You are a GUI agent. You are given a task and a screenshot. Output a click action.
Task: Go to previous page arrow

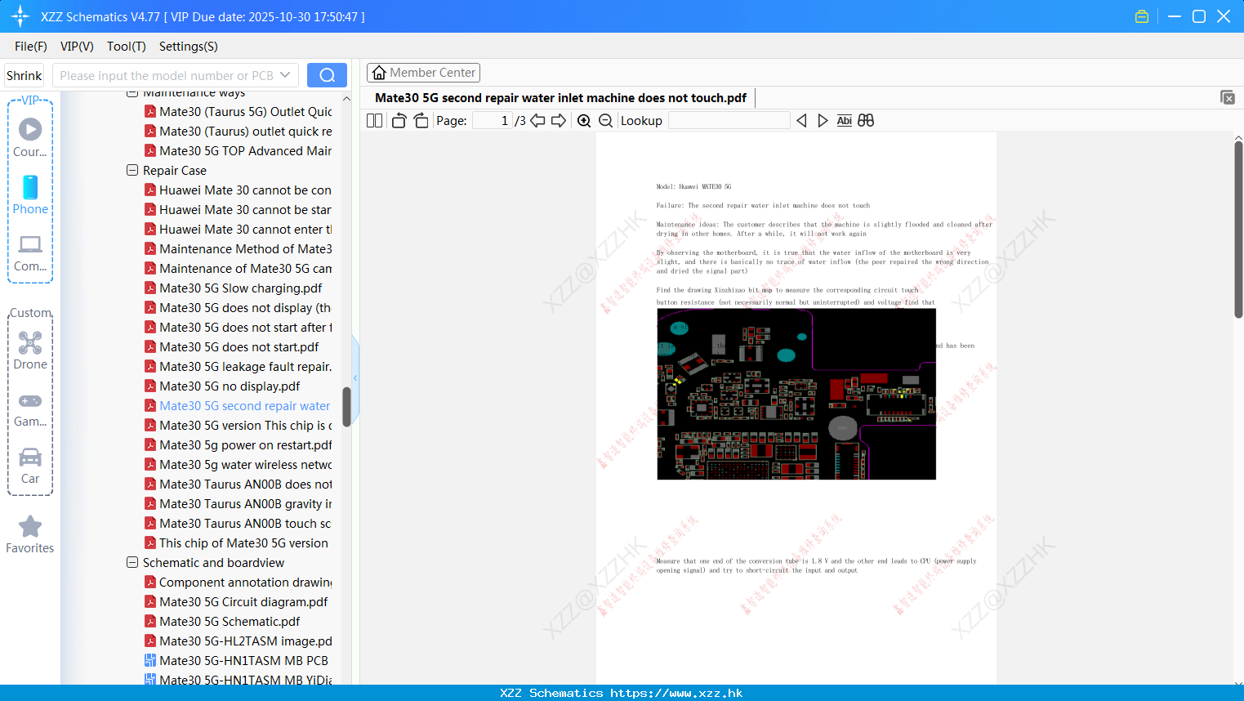tap(537, 121)
